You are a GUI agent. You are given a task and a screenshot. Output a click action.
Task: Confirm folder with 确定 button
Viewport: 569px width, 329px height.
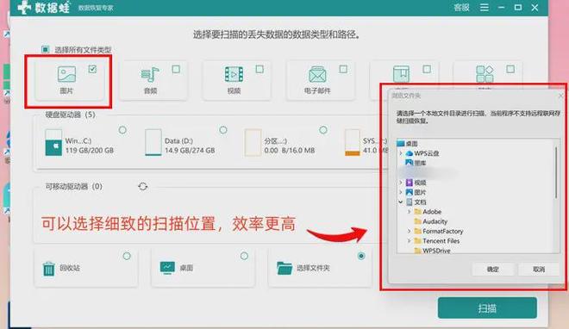pyautogui.click(x=493, y=270)
